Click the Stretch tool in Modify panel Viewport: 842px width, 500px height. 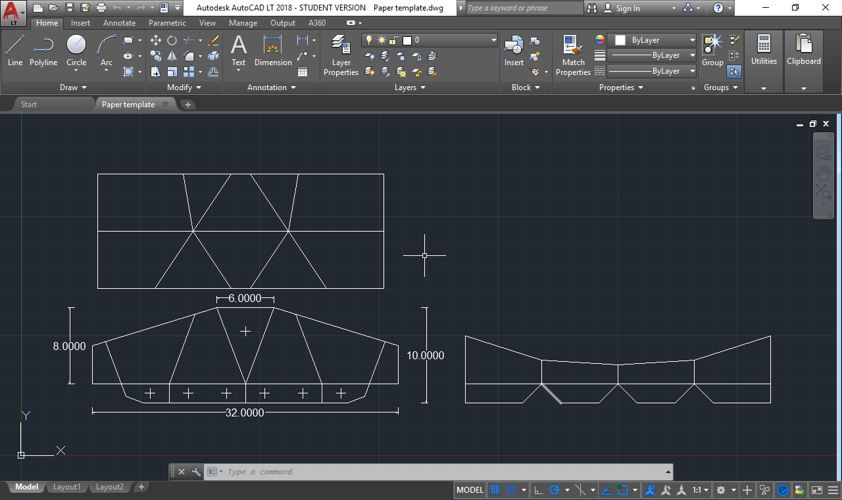(x=156, y=72)
